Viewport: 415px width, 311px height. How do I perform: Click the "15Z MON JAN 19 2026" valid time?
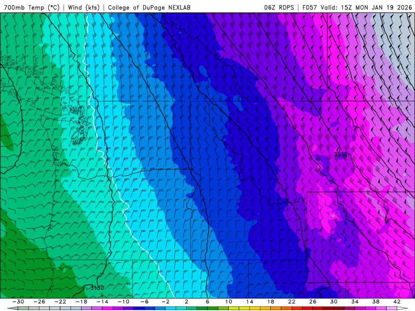tap(377, 7)
